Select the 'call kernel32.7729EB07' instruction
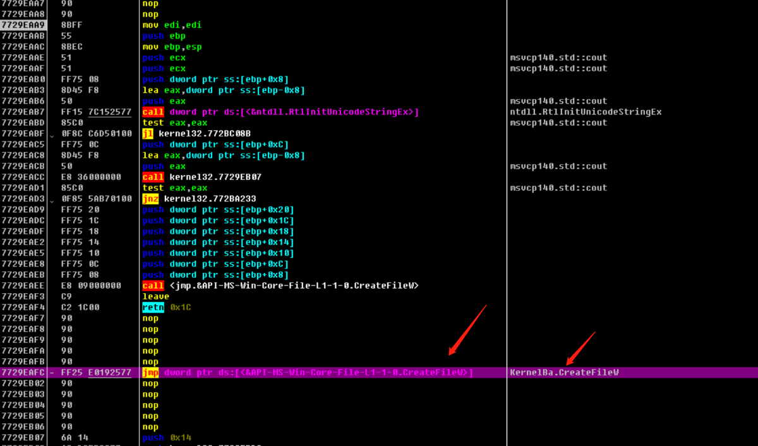The image size is (758, 446). tap(202, 177)
